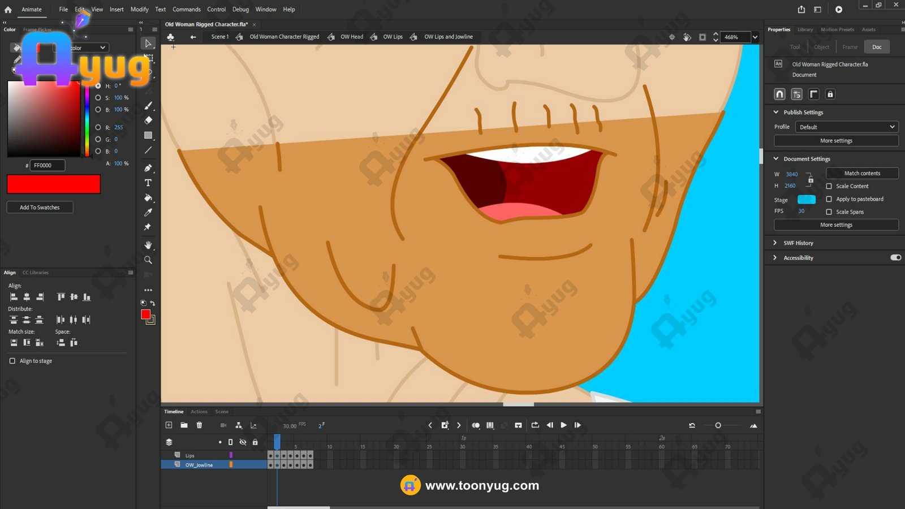The height and width of the screenshot is (509, 905).
Task: Click the back arrow in edit bar
Action: pyautogui.click(x=193, y=37)
